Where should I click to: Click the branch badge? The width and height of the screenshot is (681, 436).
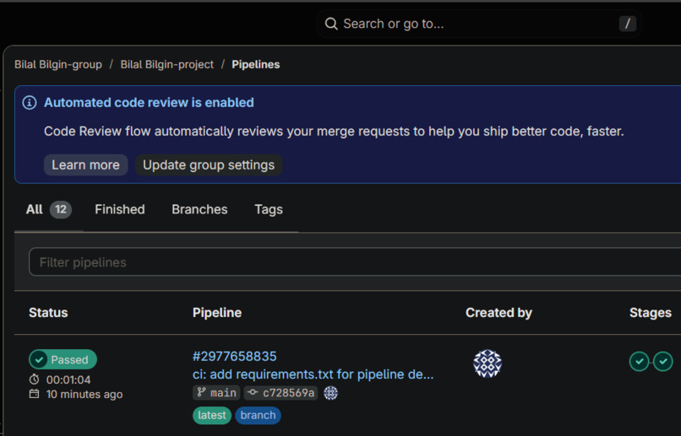click(258, 415)
